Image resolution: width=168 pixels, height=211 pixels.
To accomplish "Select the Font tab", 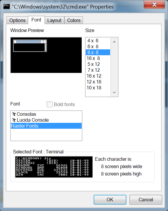I will pyautogui.click(x=36, y=20).
